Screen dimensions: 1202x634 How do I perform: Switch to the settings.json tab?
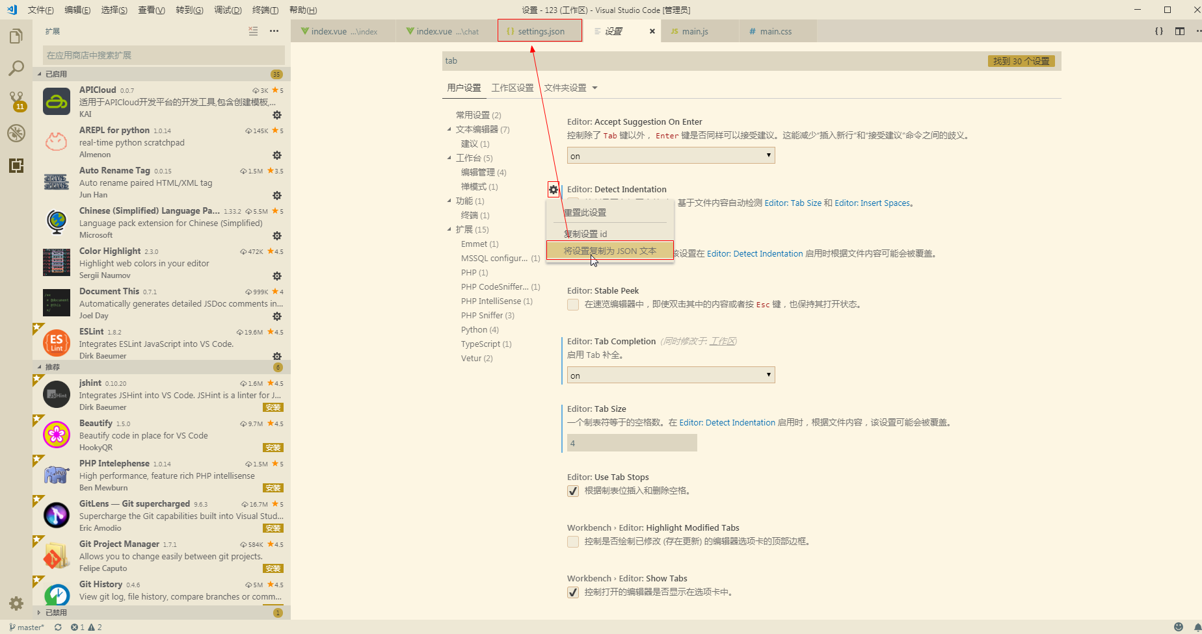[x=540, y=31]
